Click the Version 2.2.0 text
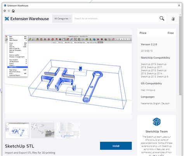Image resolution: width=184 pixels, height=156 pixels. tap(149, 44)
